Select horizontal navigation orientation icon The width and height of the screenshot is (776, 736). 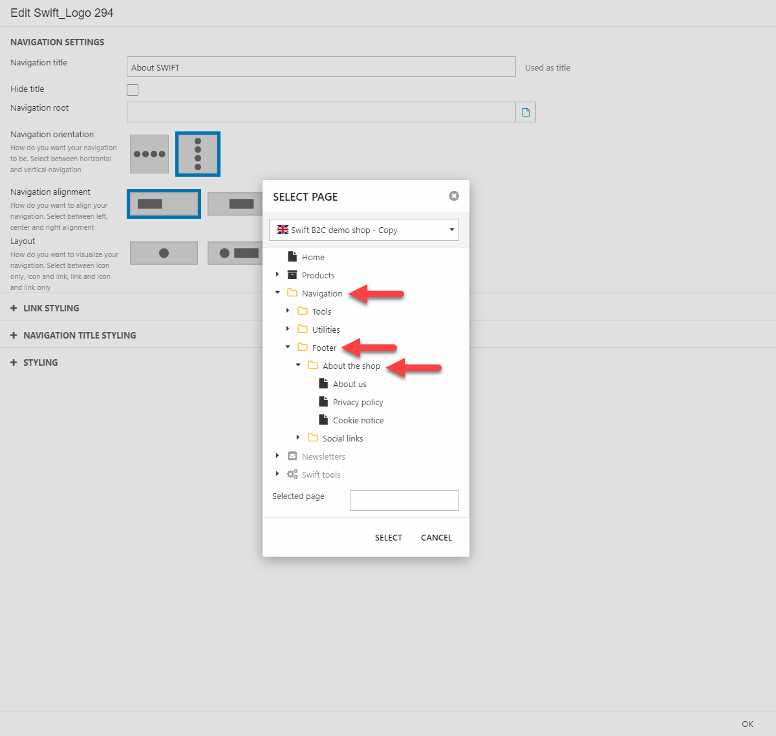coord(149,154)
